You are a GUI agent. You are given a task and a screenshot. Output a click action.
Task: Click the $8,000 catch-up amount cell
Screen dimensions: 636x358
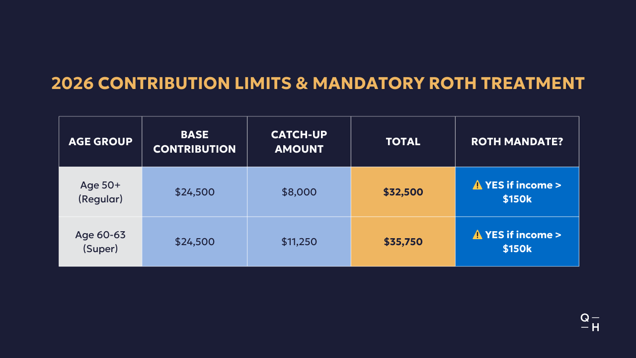[299, 192]
